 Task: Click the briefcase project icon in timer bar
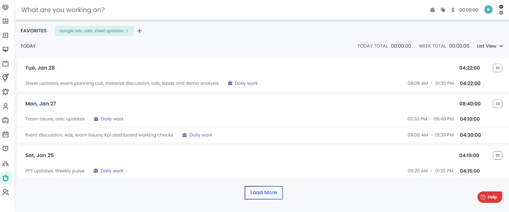click(432, 10)
